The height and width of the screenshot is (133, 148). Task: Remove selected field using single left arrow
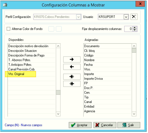coord(72,67)
